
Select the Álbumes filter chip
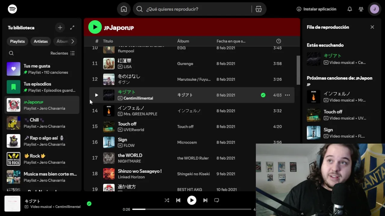click(x=62, y=41)
